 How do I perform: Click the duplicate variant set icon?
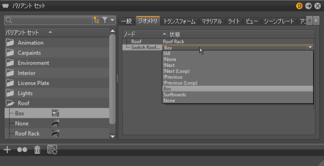(x=22, y=150)
